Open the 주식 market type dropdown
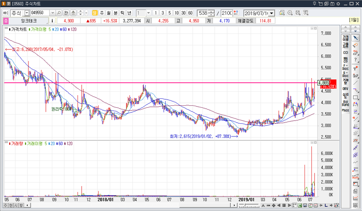Viewport: 362px width, 211px height. click(x=27, y=13)
